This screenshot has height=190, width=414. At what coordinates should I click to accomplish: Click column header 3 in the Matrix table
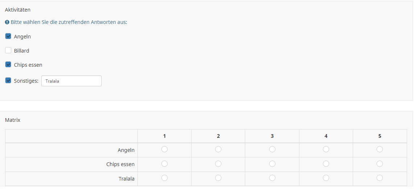pyautogui.click(x=272, y=136)
